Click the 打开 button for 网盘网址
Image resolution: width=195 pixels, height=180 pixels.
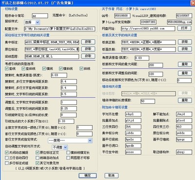tap(184, 28)
